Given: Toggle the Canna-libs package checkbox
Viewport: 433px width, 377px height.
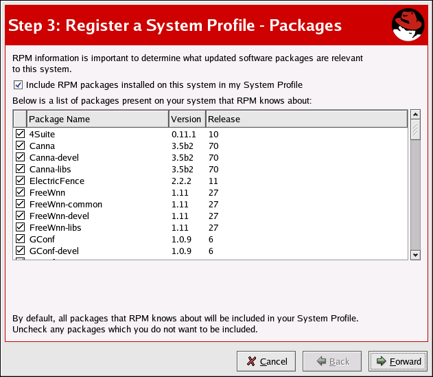Looking at the screenshot, I should pyautogui.click(x=20, y=169).
